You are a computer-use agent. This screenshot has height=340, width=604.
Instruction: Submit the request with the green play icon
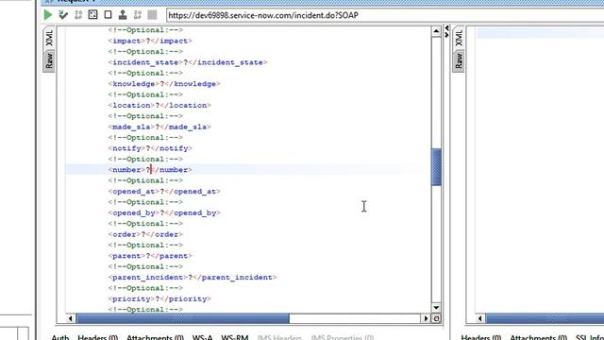(x=48, y=15)
